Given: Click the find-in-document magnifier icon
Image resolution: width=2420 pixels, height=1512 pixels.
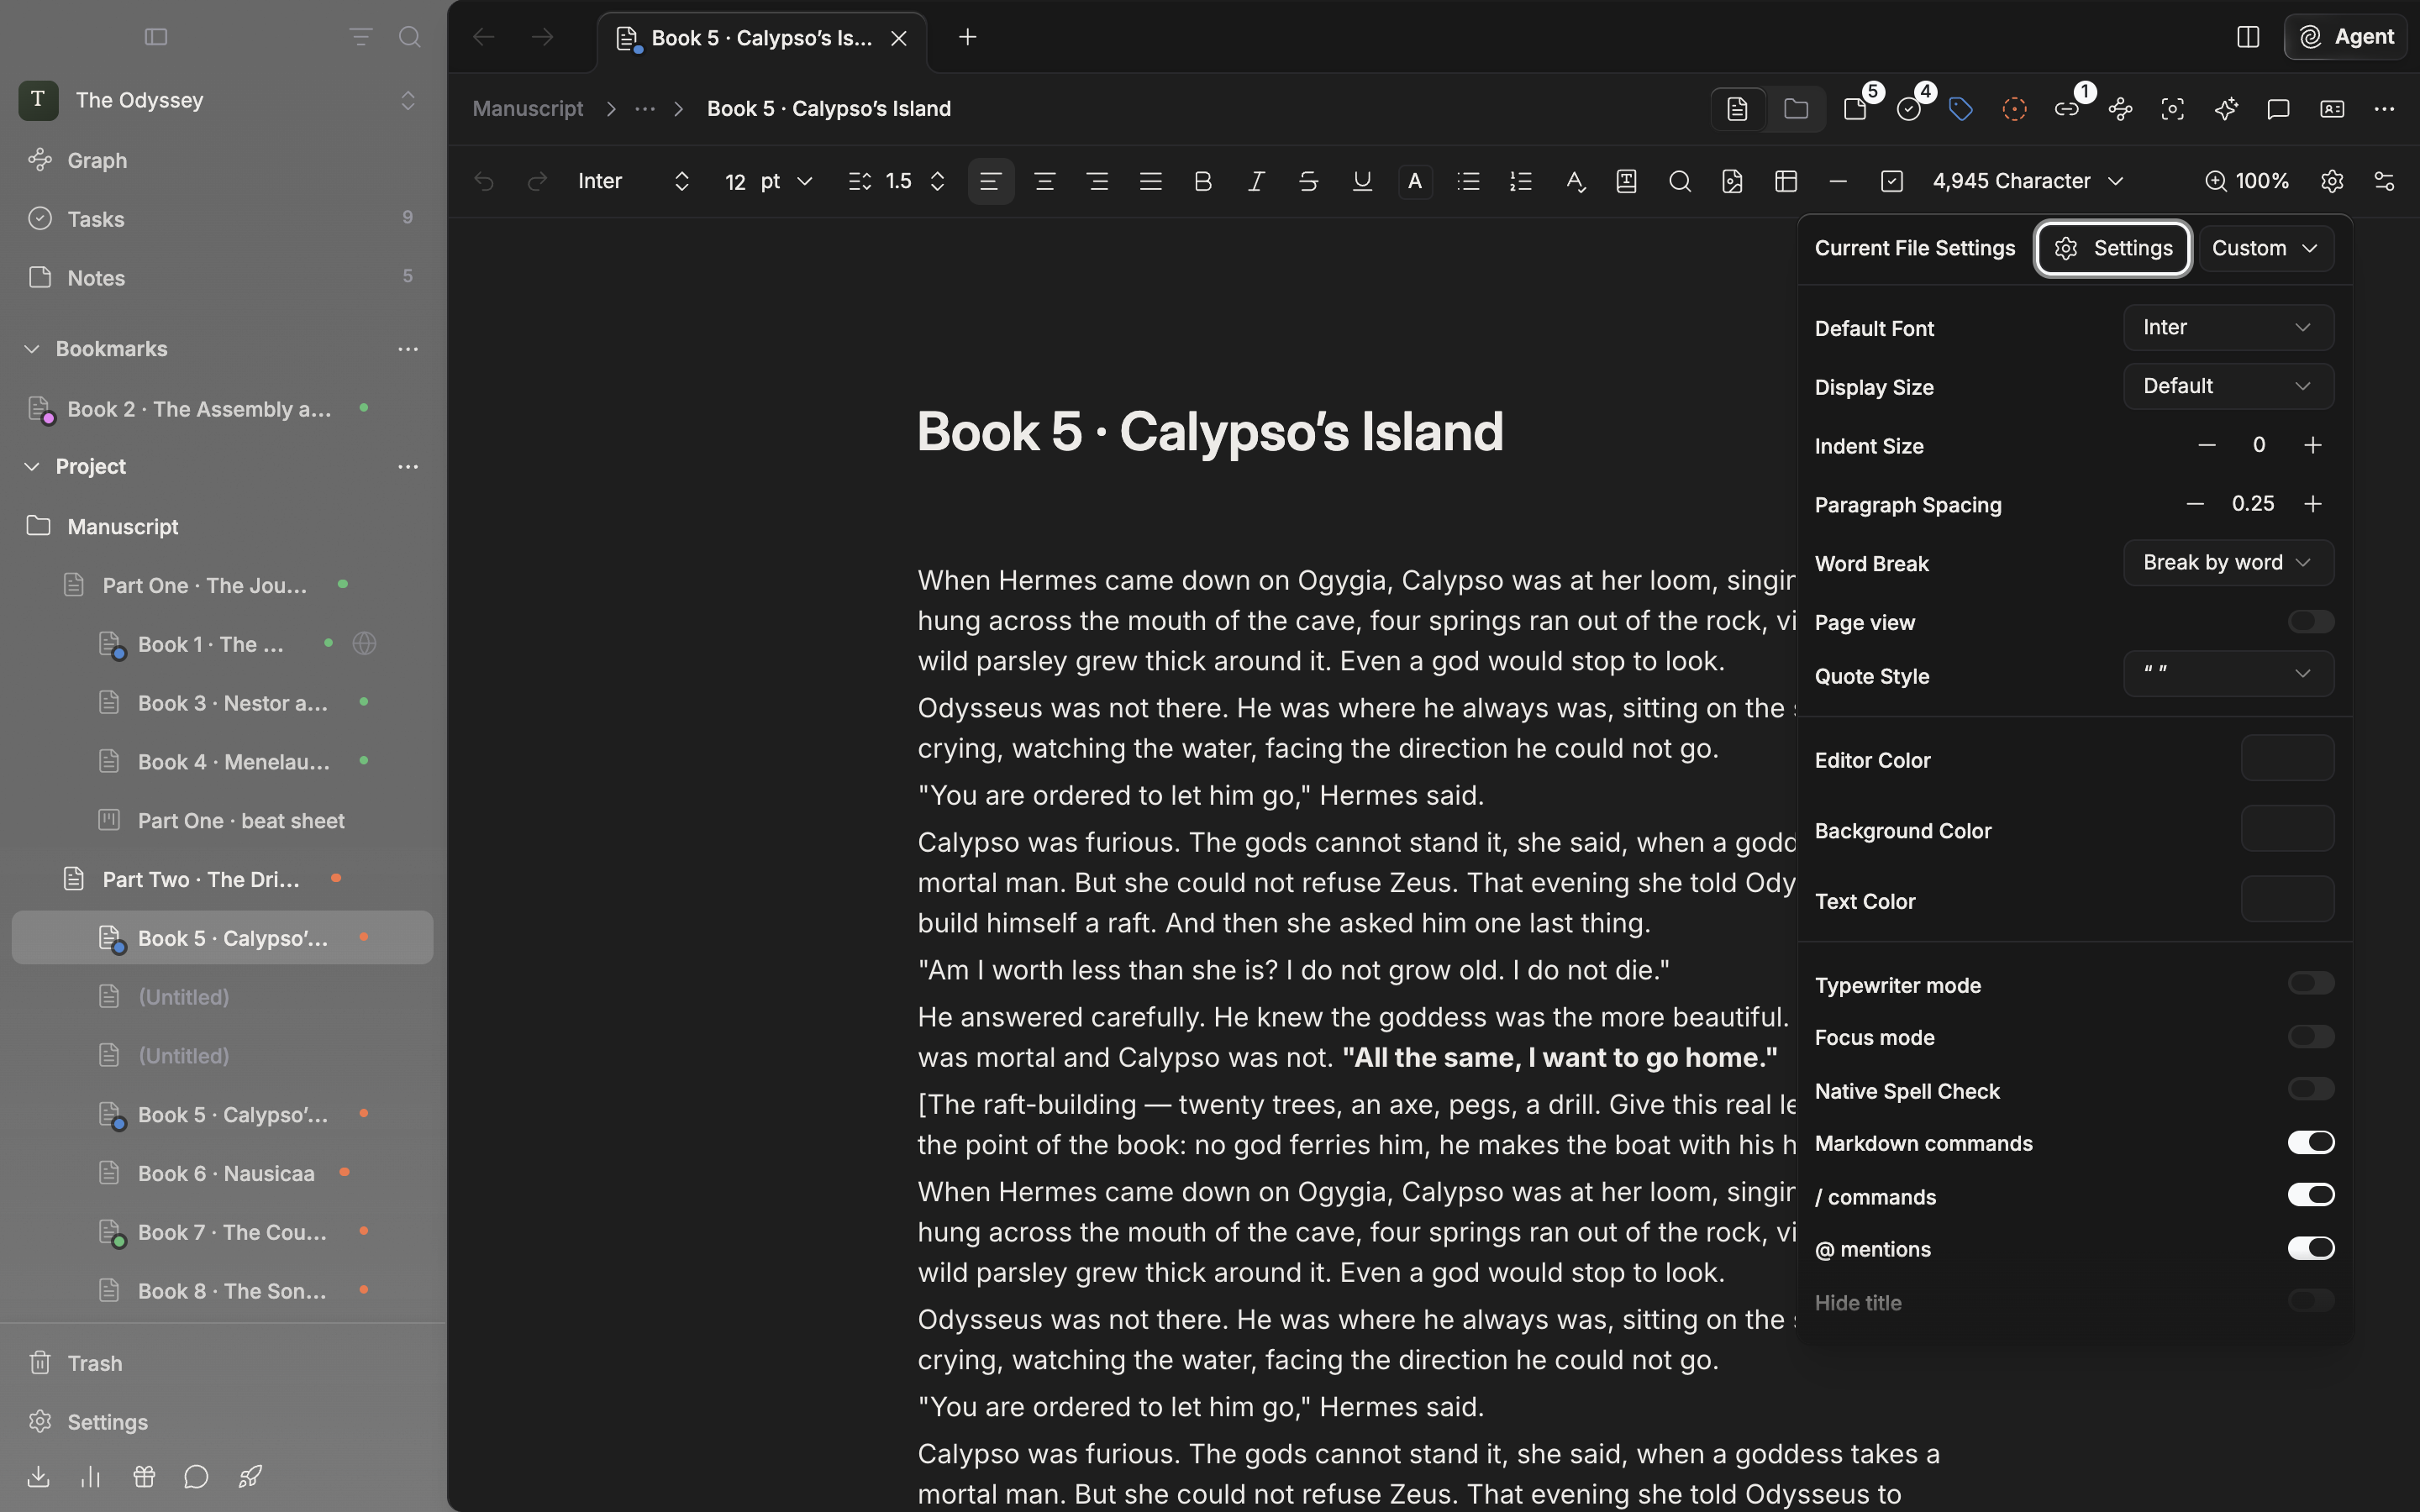Looking at the screenshot, I should [x=1680, y=181].
